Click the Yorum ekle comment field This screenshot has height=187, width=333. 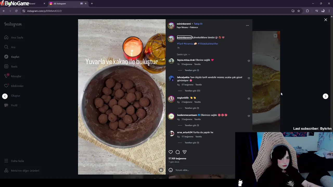(x=203, y=170)
